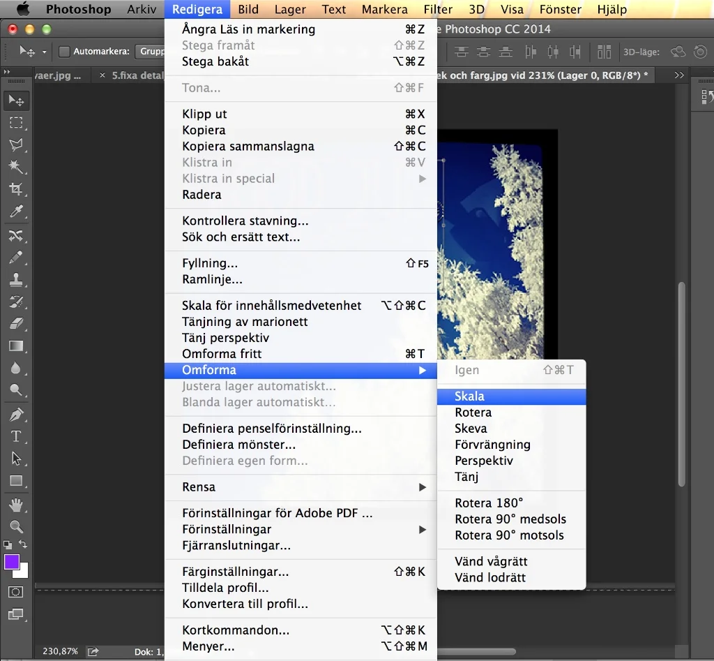Viewport: 714px width, 661px height.
Task: Switch to the 5.fixa detal document tab
Action: pyautogui.click(x=137, y=75)
